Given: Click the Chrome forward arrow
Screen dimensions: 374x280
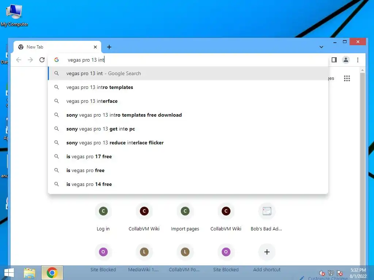Looking at the screenshot, I should tap(30, 60).
